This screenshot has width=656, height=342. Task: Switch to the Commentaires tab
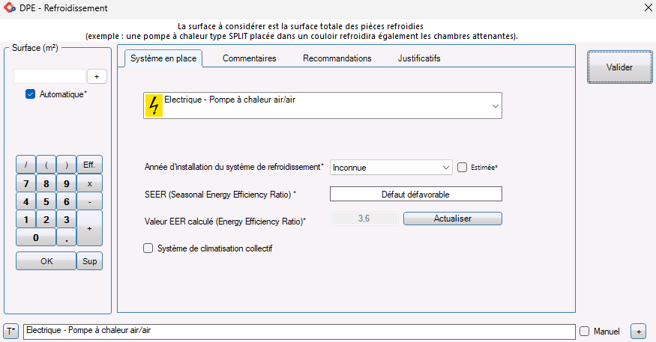(249, 58)
